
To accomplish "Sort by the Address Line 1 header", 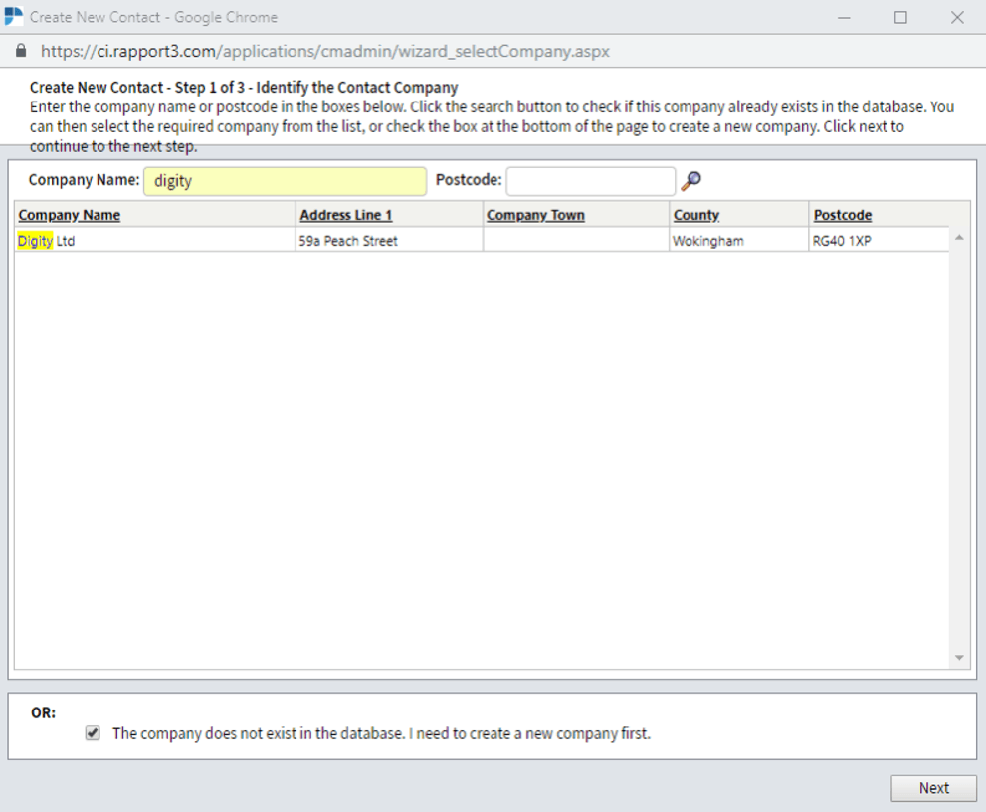I will point(346,215).
